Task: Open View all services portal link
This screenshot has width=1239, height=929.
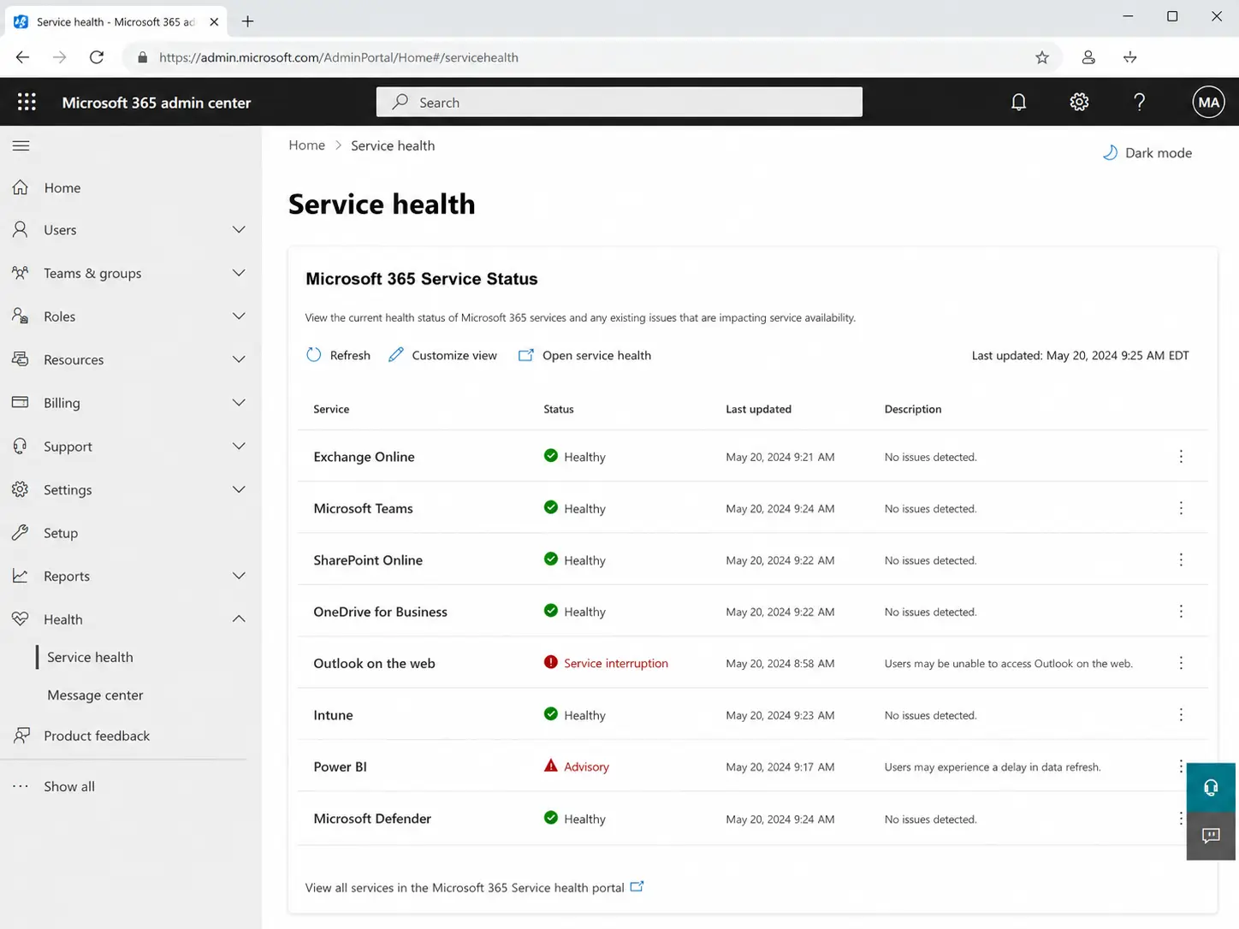Action: pyautogui.click(x=474, y=887)
